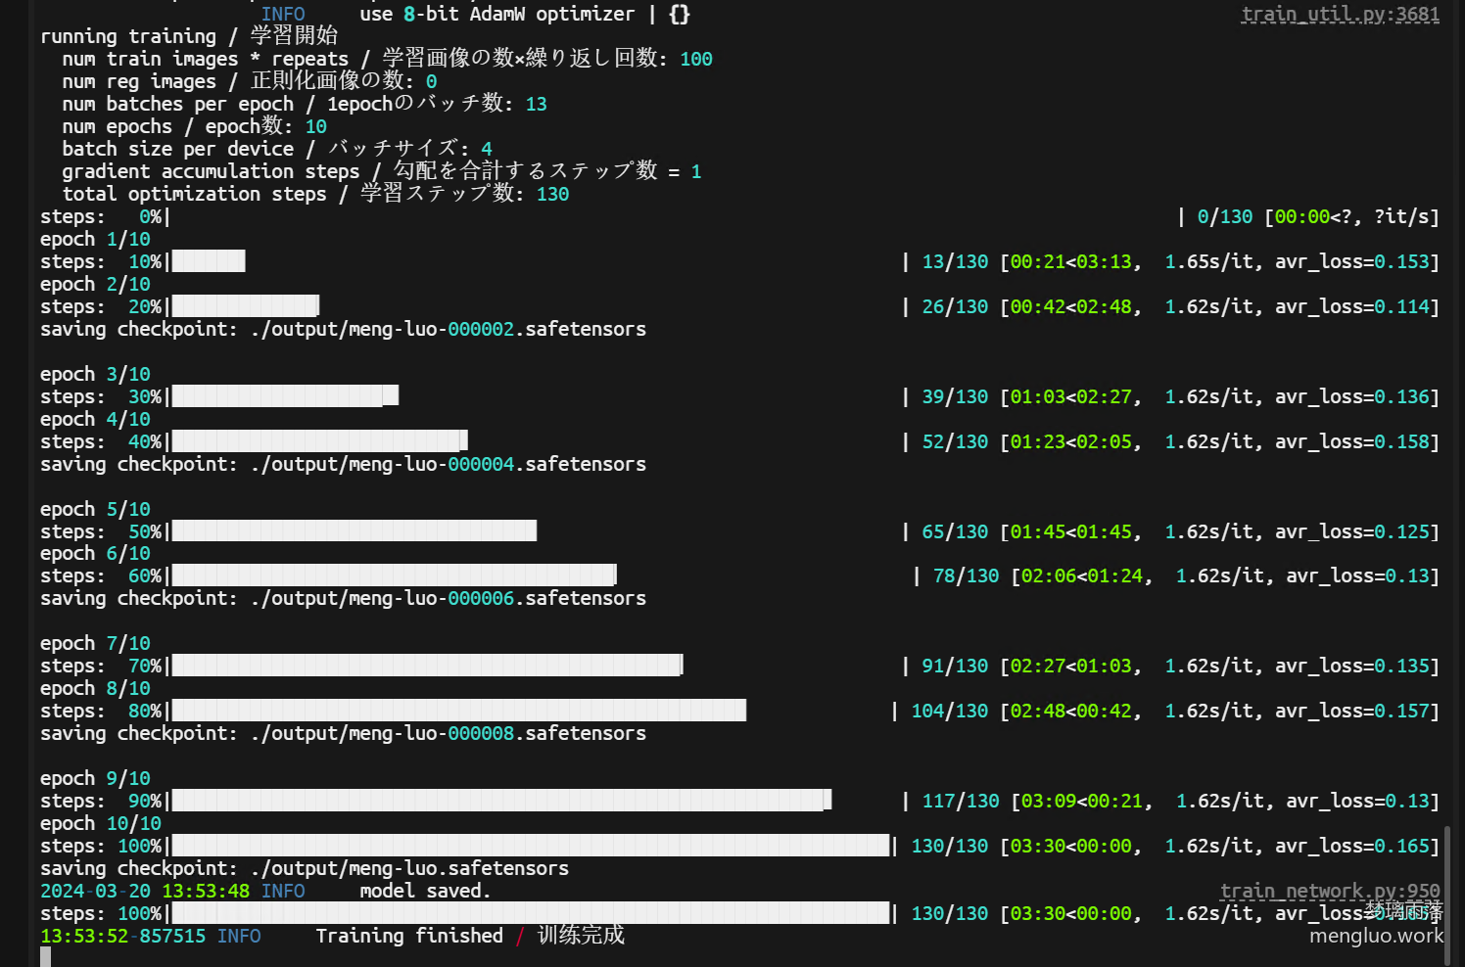This screenshot has height=967, width=1465.
Task: Click the meng-luo-000002.safetensors checkpoint path
Action: pyautogui.click(x=449, y=329)
